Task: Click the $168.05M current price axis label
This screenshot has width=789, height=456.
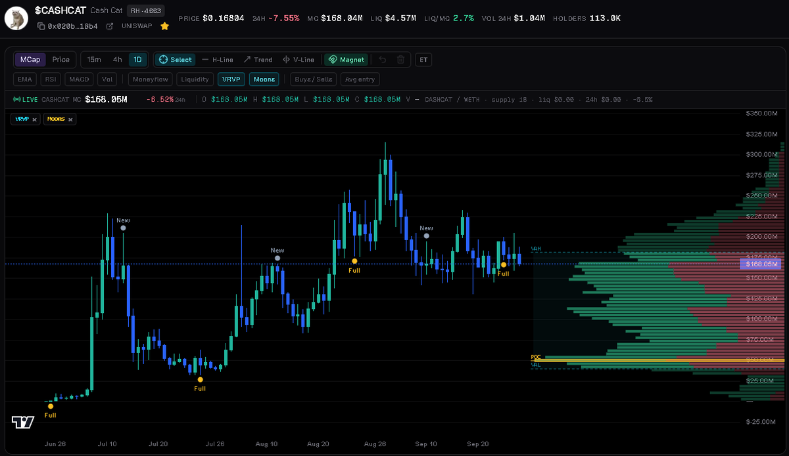Action: pyautogui.click(x=760, y=264)
